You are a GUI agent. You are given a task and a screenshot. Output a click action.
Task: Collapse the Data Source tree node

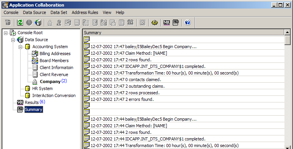pos(13,40)
